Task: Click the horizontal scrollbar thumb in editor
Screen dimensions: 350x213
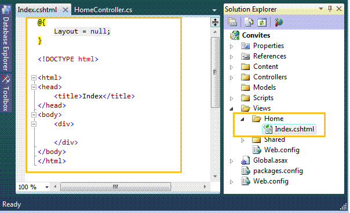Action: [115, 187]
